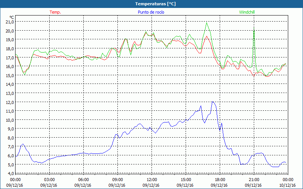
Task: Click the °C unit label on axis
Action: tap(11, 17)
